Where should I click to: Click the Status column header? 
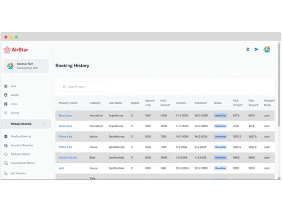point(218,103)
